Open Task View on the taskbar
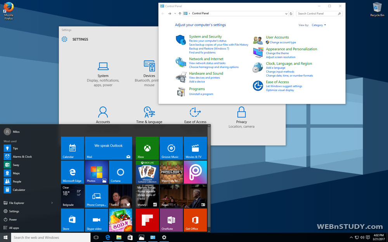The image size is (388, 242). (x=96, y=238)
